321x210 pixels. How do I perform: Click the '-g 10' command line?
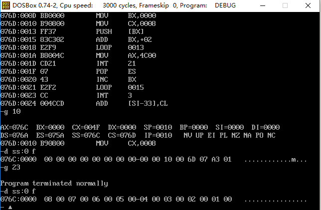coord(10,111)
